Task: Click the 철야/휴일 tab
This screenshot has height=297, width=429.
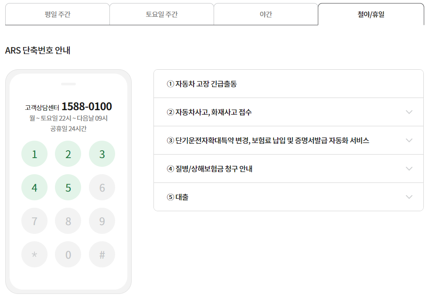Action: point(371,14)
